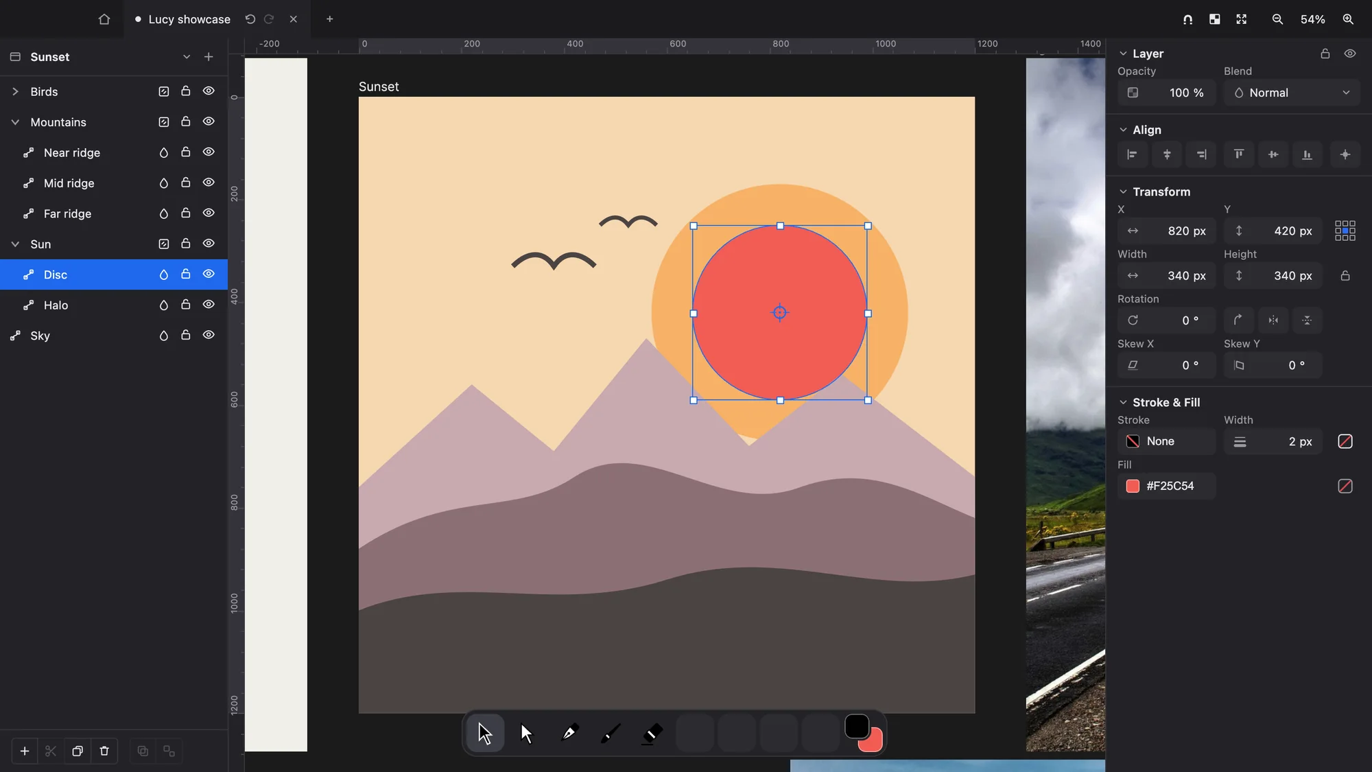Open a new document tab with plus
Viewport: 1372px width, 772px height.
[330, 19]
